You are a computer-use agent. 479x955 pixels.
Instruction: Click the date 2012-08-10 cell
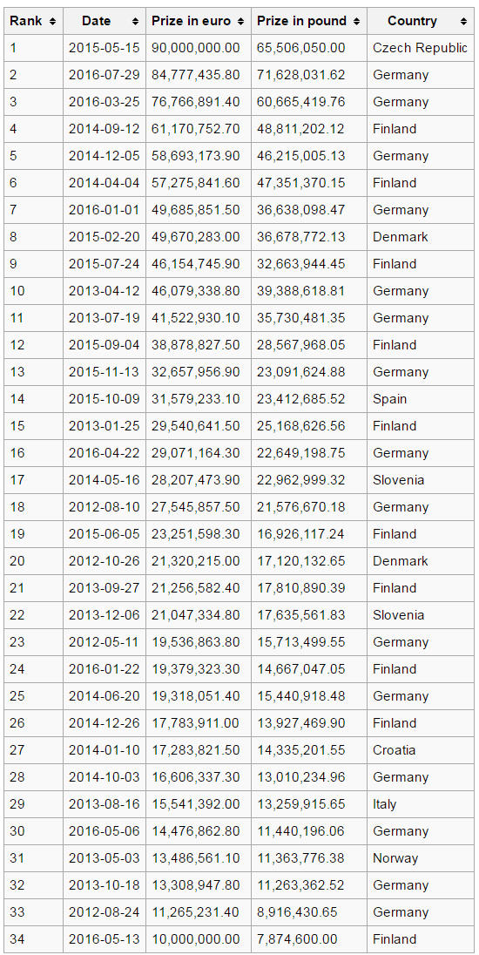[105, 507]
